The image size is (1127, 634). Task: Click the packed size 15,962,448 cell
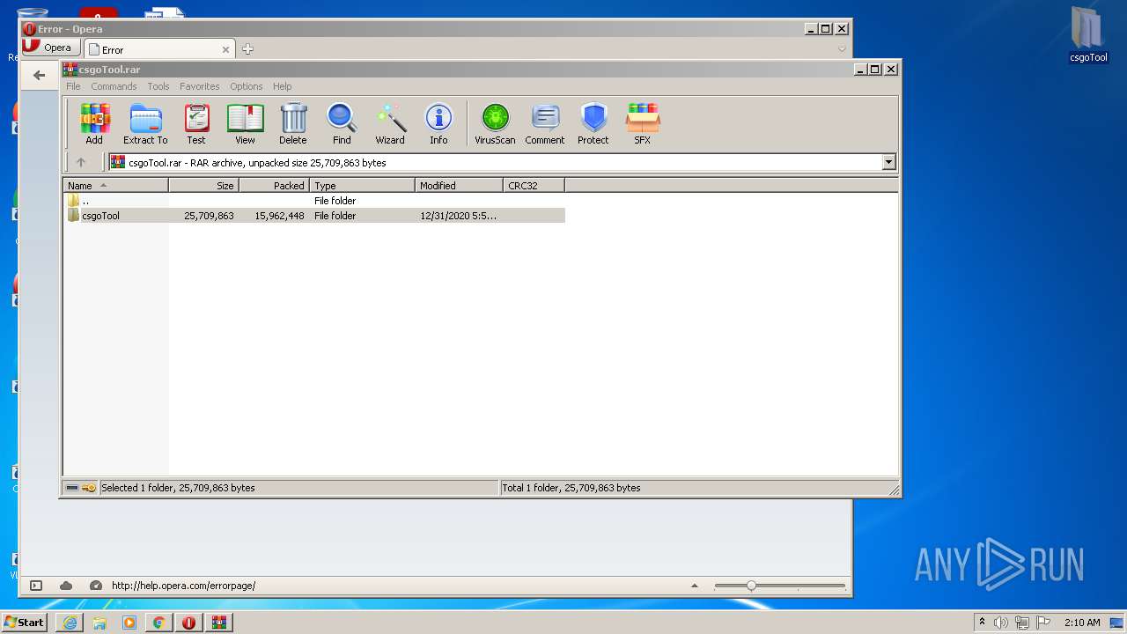tap(279, 216)
